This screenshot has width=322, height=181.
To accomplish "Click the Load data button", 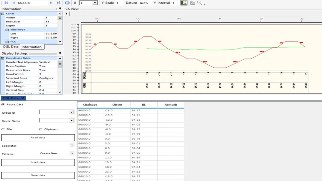I will pyautogui.click(x=38, y=162).
